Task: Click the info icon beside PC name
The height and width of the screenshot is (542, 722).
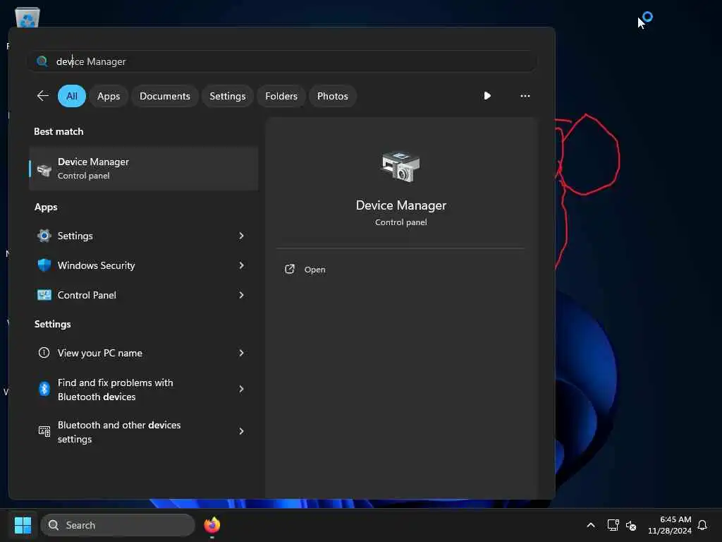Action: [x=44, y=353]
